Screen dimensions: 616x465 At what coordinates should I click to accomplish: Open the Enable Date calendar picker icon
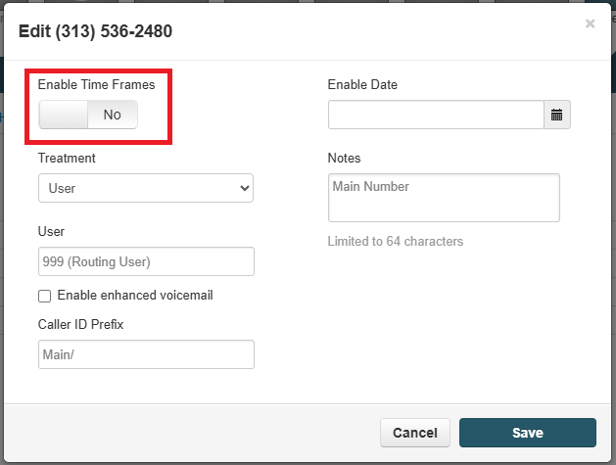click(x=556, y=115)
